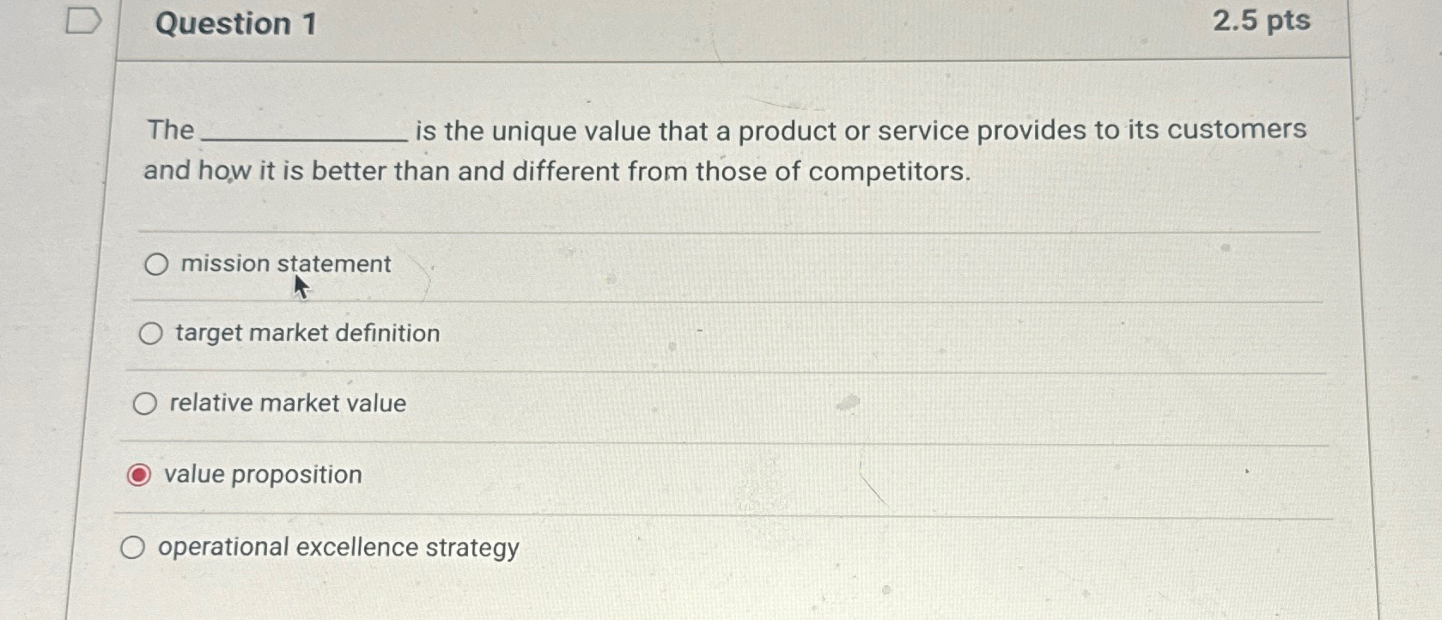Image resolution: width=1442 pixels, height=620 pixels.
Task: Click the relative market value text label
Action: (289, 403)
